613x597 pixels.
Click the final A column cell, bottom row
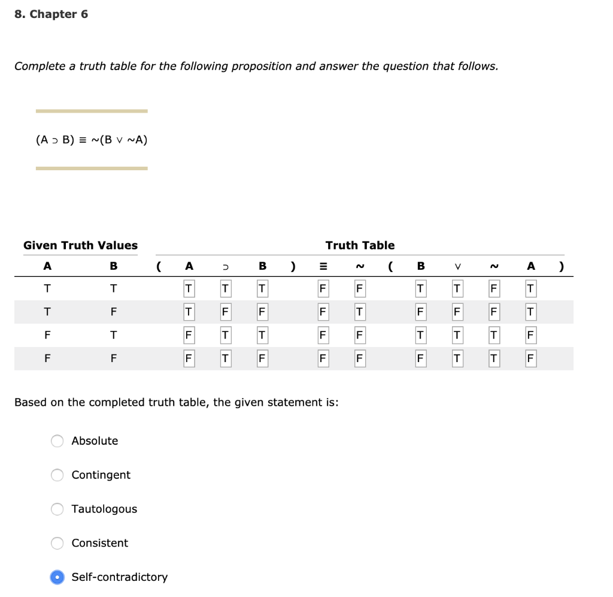pos(530,358)
